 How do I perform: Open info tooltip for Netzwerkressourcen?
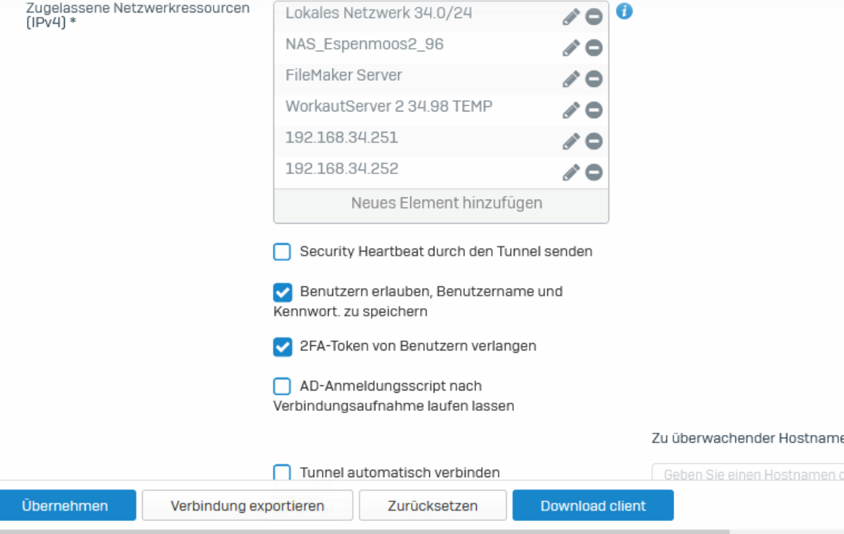625,12
